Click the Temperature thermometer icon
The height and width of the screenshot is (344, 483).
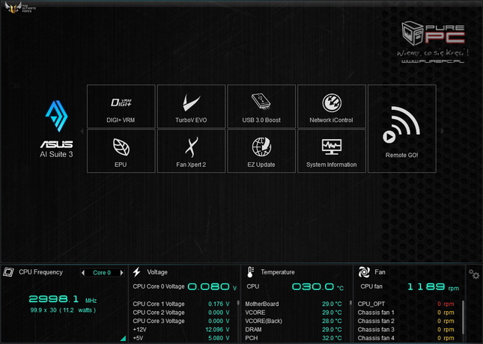pos(250,272)
